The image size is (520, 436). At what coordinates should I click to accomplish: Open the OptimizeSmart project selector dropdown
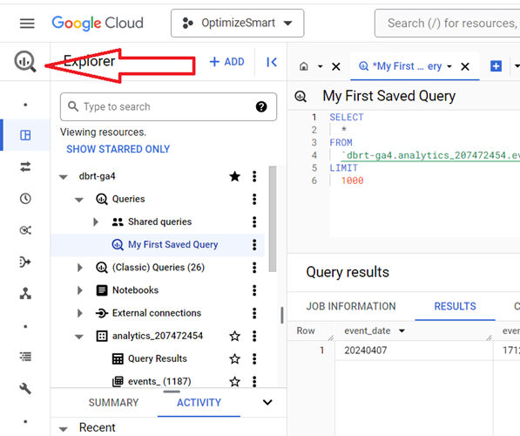(x=238, y=24)
